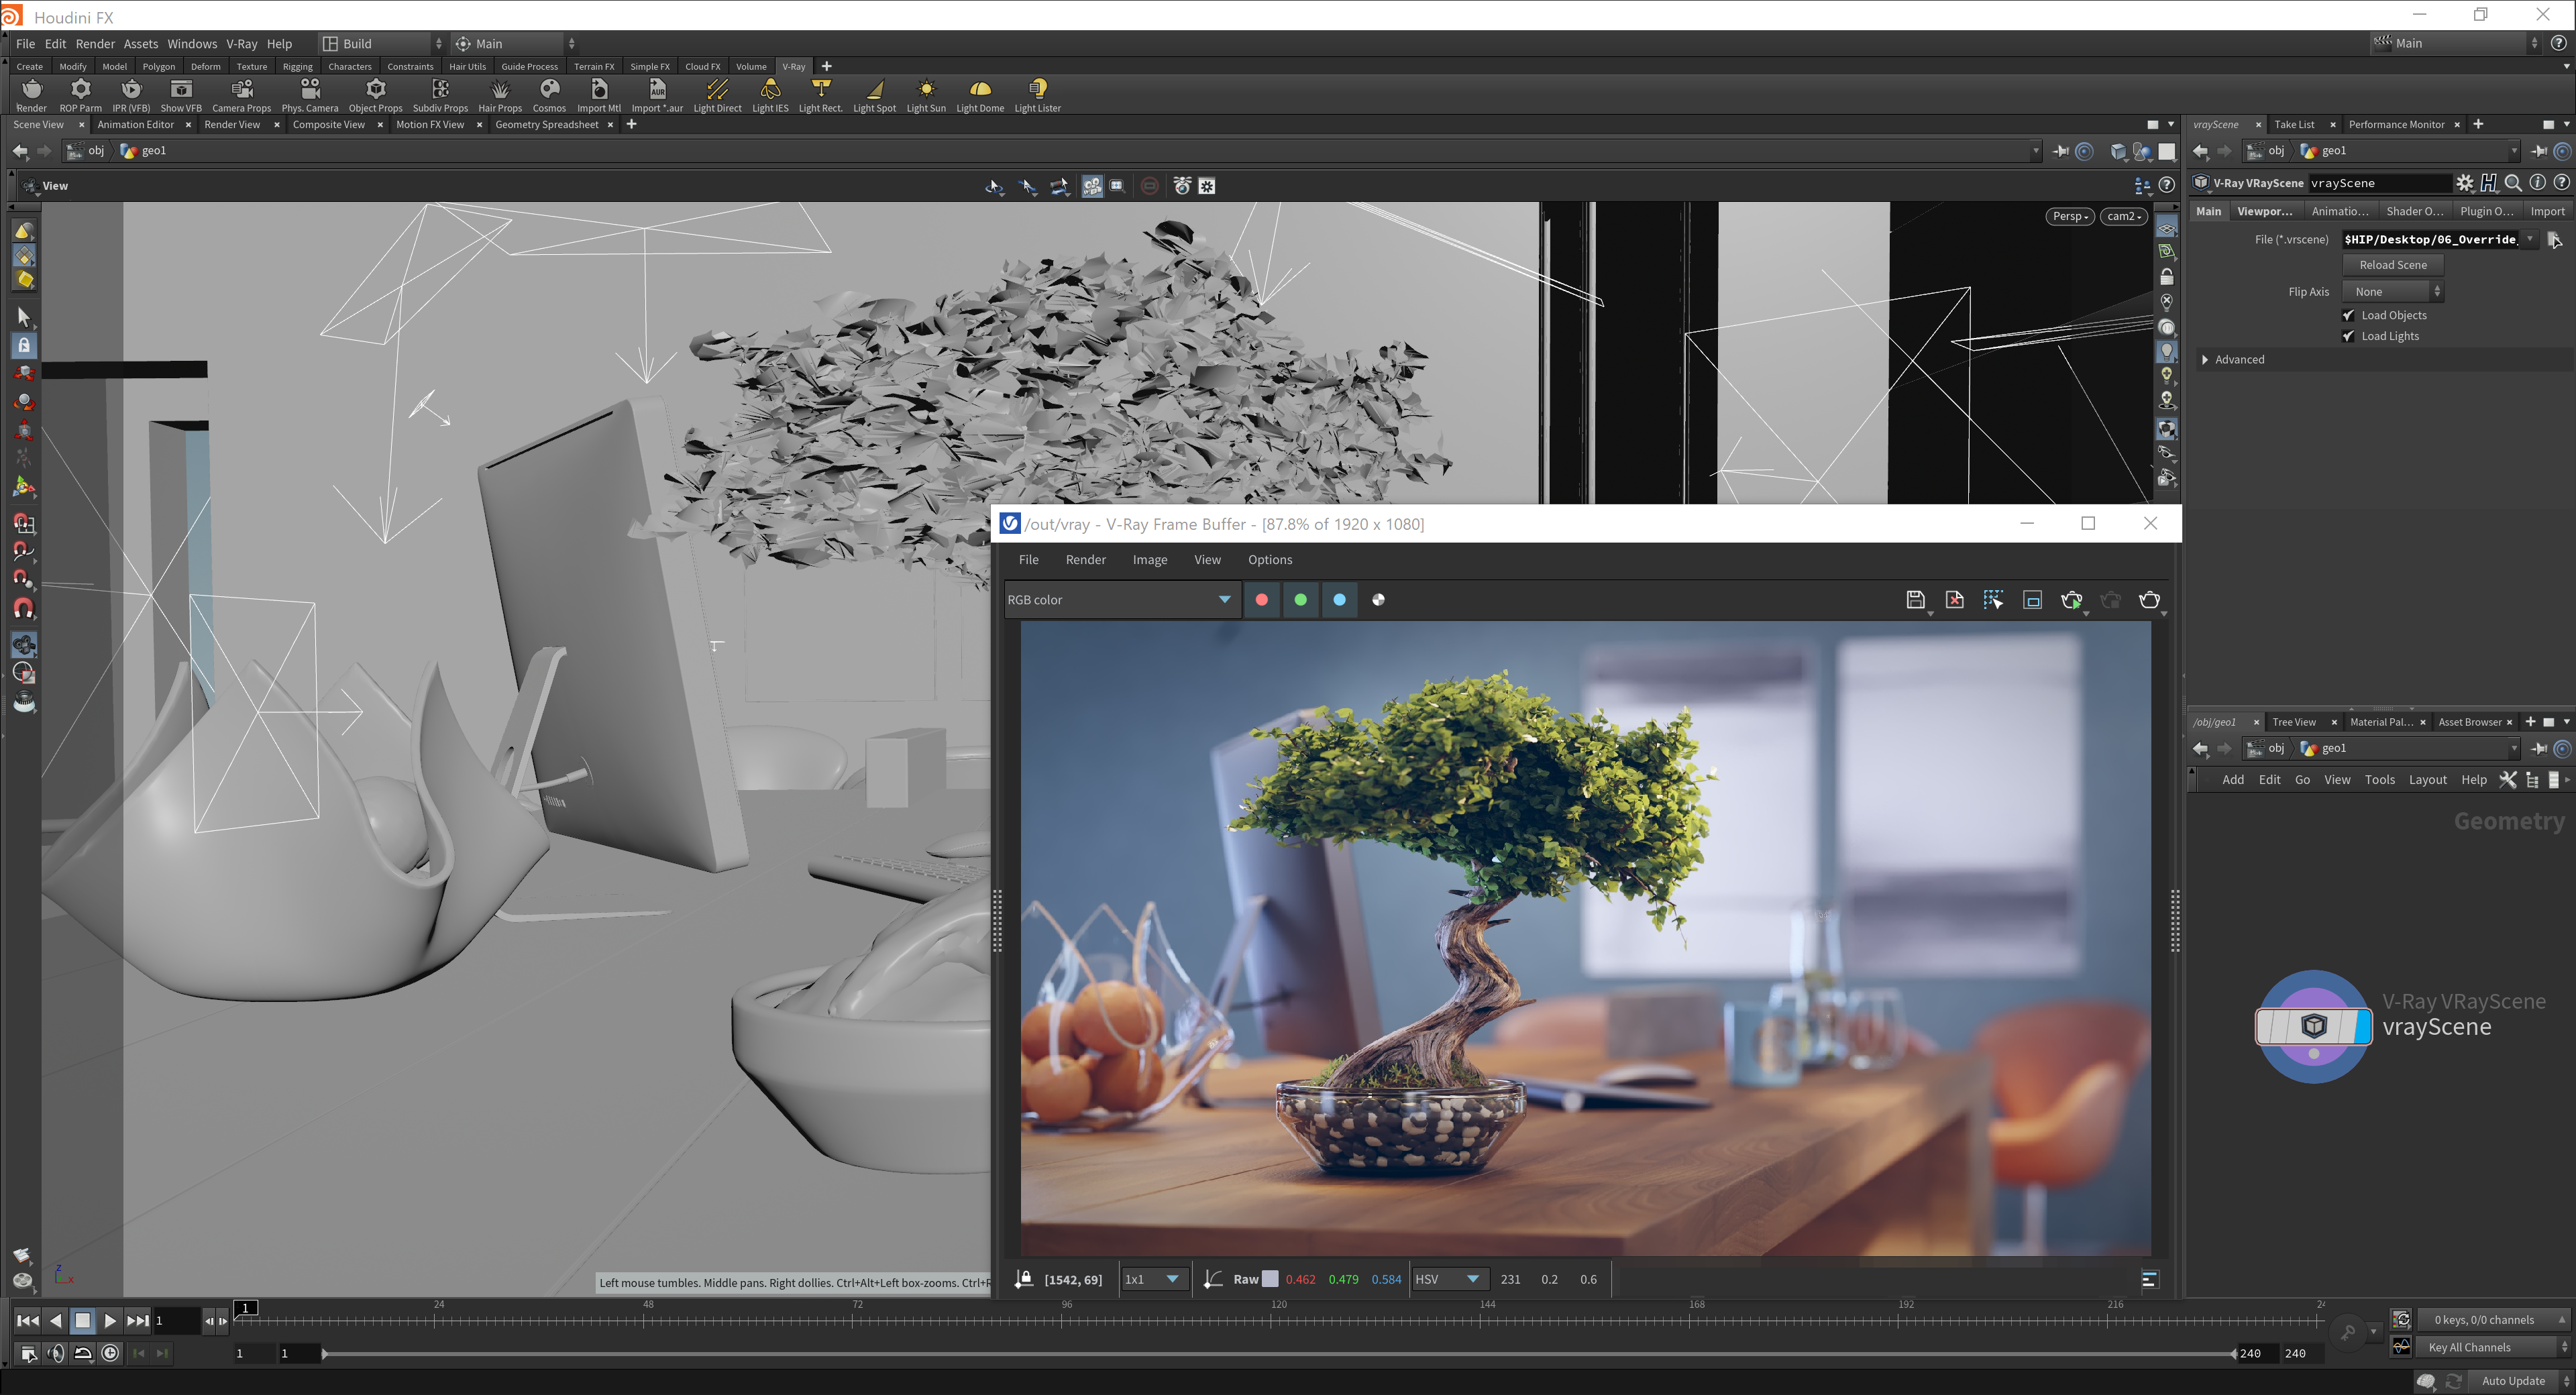Click play forward button on timeline

click(110, 1321)
